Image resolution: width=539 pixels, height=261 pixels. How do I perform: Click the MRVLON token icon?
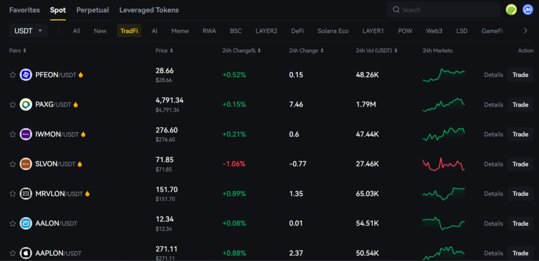[x=26, y=194]
